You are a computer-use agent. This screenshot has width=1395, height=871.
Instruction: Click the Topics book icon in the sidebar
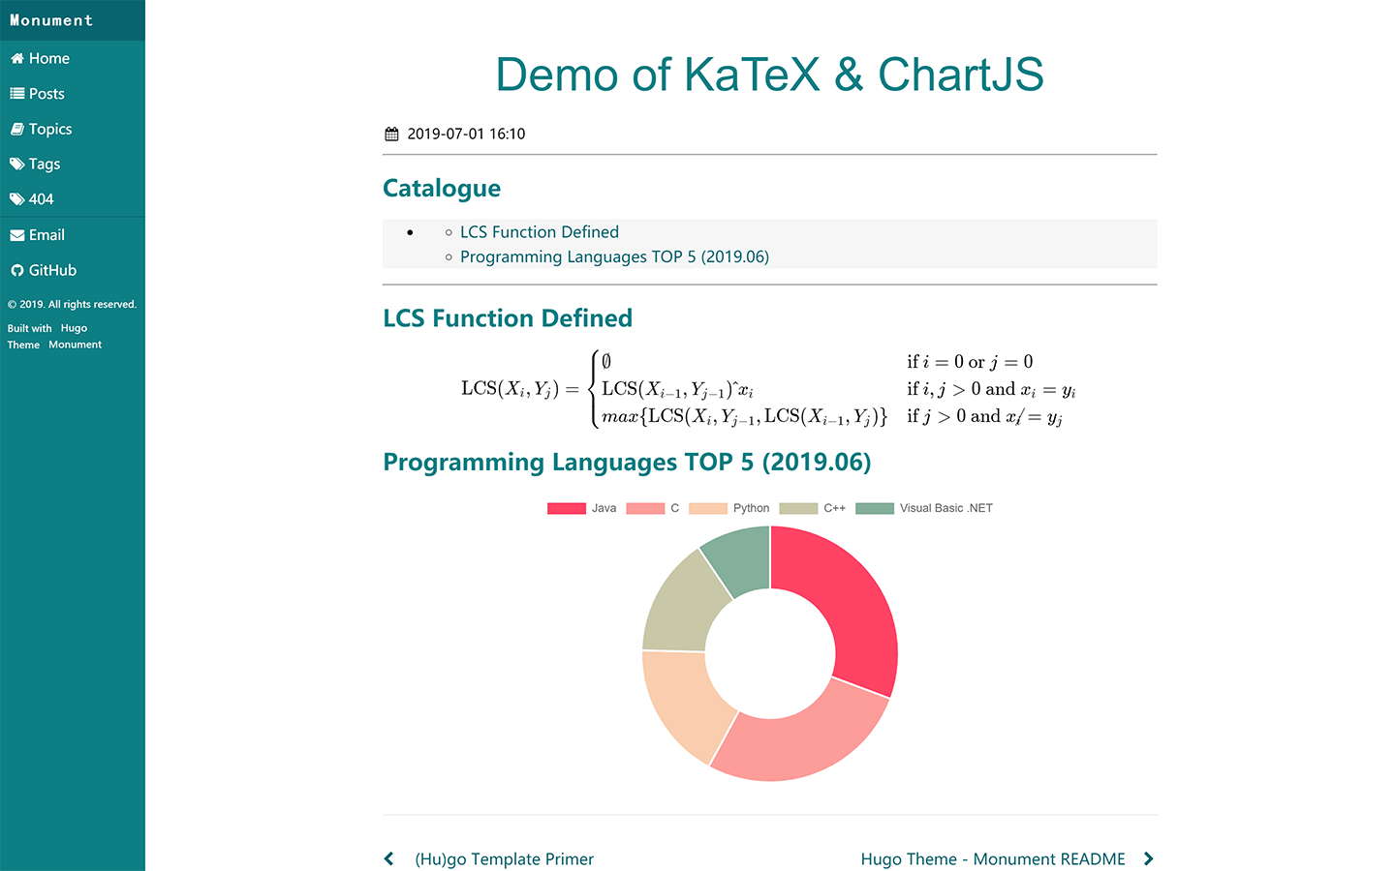(x=16, y=129)
